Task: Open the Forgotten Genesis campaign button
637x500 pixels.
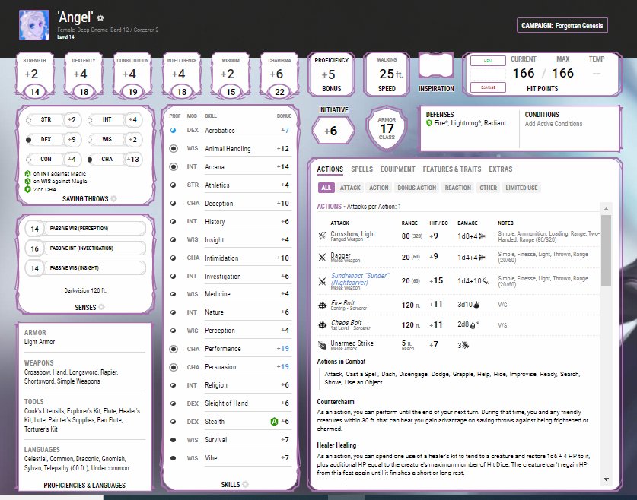Action: [562, 26]
